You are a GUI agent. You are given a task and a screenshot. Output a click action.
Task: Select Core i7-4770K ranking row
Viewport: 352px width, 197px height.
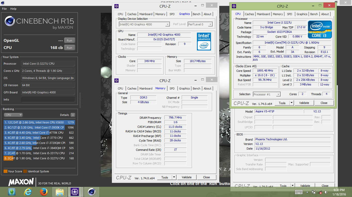click(39, 133)
